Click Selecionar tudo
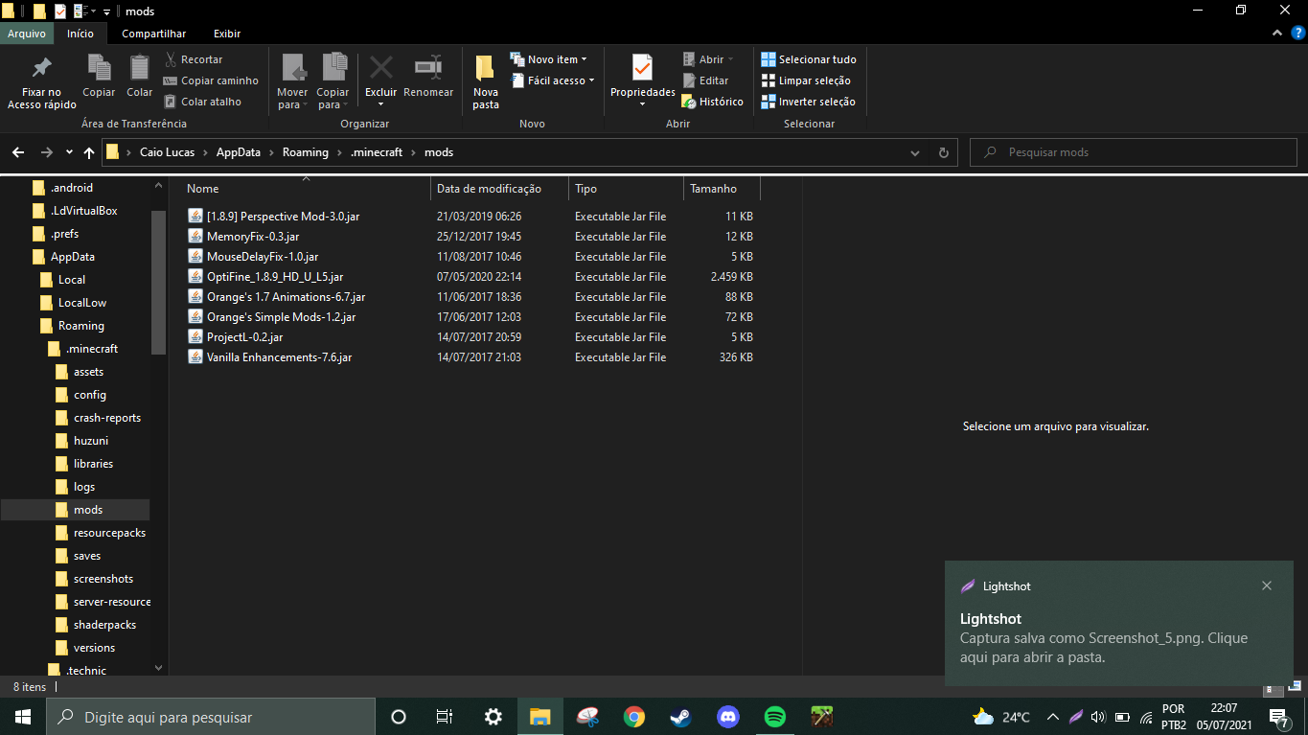Image resolution: width=1308 pixels, height=735 pixels. click(809, 59)
